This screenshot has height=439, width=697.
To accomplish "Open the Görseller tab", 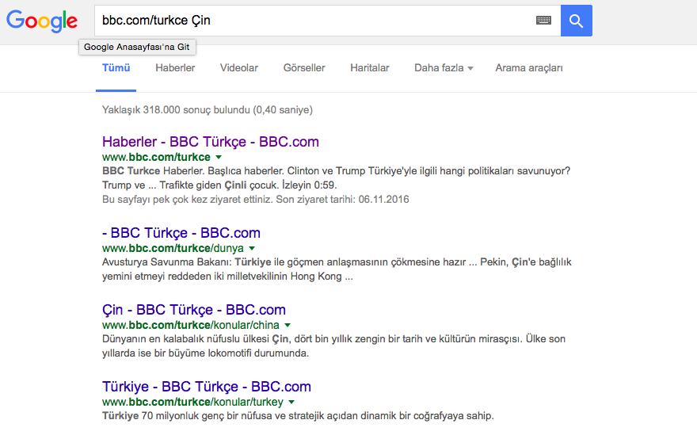I will (x=304, y=67).
